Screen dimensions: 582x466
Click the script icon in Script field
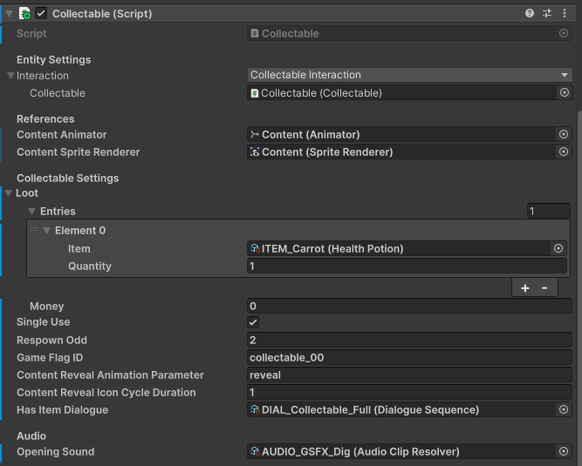coord(255,33)
